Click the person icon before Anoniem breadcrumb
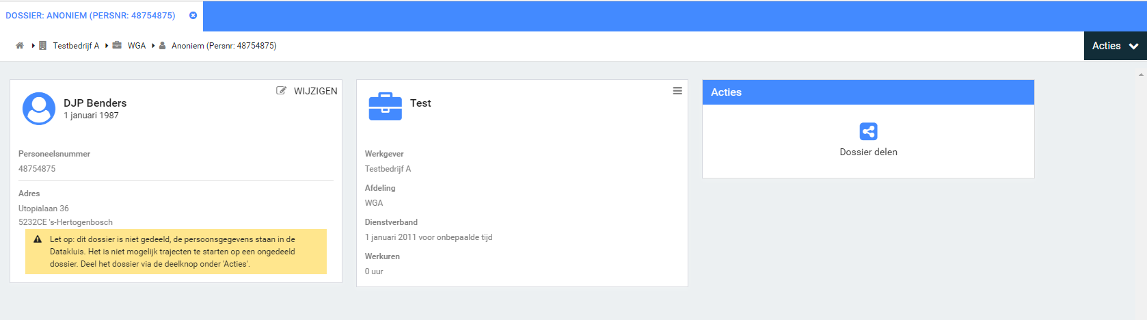The image size is (1147, 320). pyautogui.click(x=163, y=46)
